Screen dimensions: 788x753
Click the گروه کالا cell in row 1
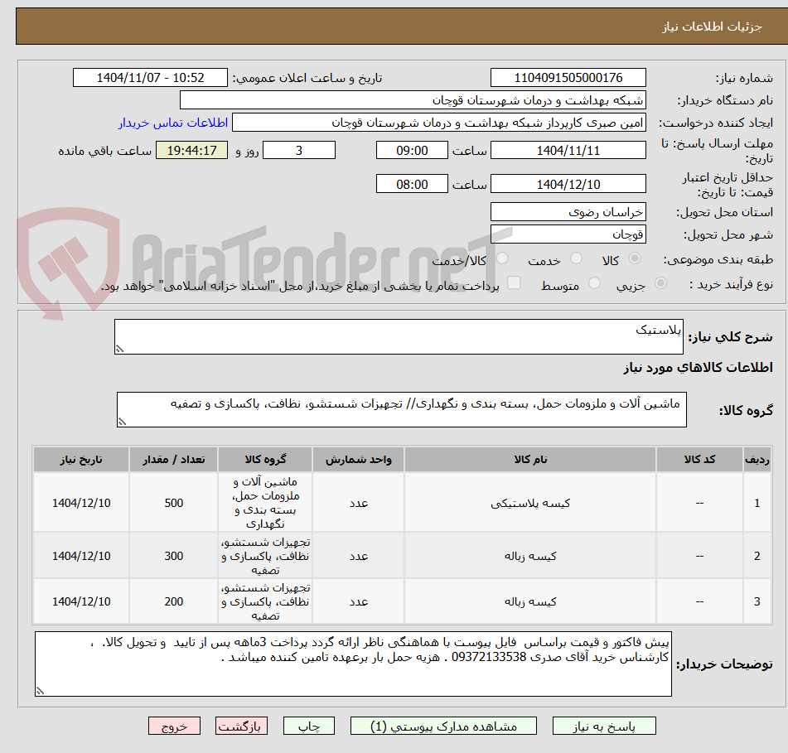[265, 502]
